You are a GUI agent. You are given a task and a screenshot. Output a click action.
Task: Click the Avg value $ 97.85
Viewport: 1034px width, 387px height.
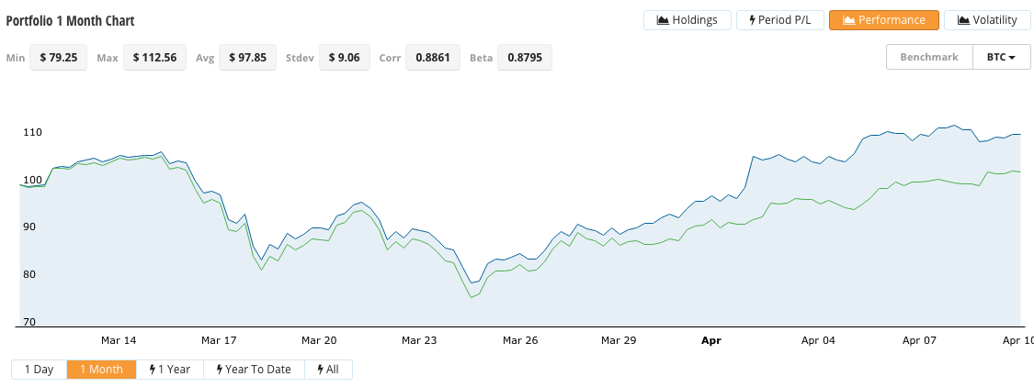[248, 57]
